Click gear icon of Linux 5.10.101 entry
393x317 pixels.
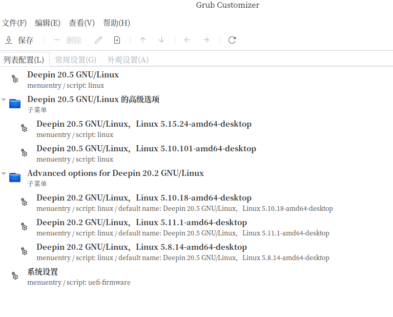click(x=24, y=153)
